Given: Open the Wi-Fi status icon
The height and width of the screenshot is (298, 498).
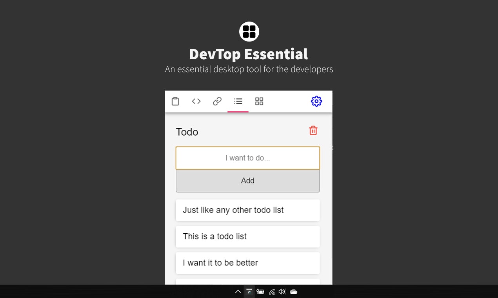Looking at the screenshot, I should pyautogui.click(x=272, y=292).
